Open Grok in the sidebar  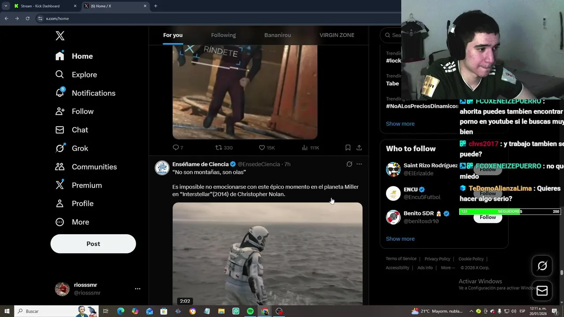(x=71, y=148)
